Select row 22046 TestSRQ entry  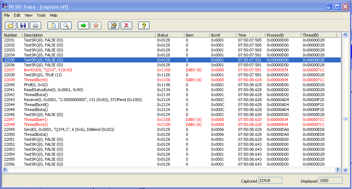[x=172, y=115]
